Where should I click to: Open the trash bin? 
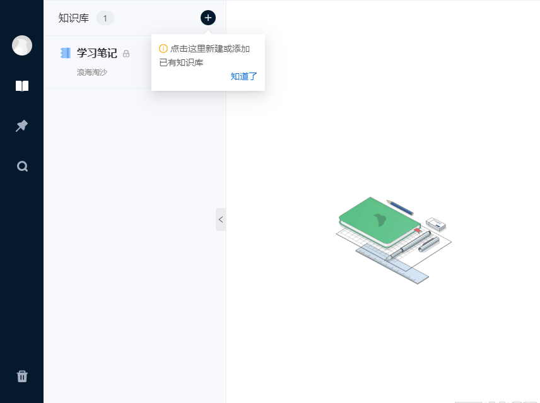[22, 377]
